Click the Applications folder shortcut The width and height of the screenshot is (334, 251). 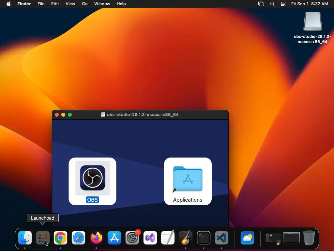tap(188, 179)
